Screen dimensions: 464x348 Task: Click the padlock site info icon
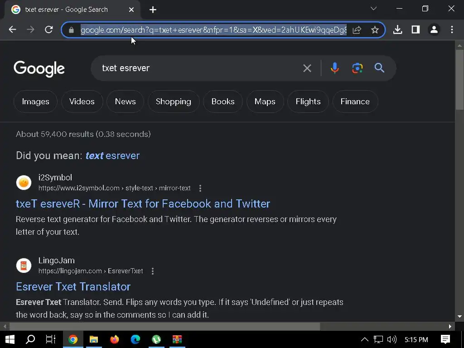coord(71,30)
